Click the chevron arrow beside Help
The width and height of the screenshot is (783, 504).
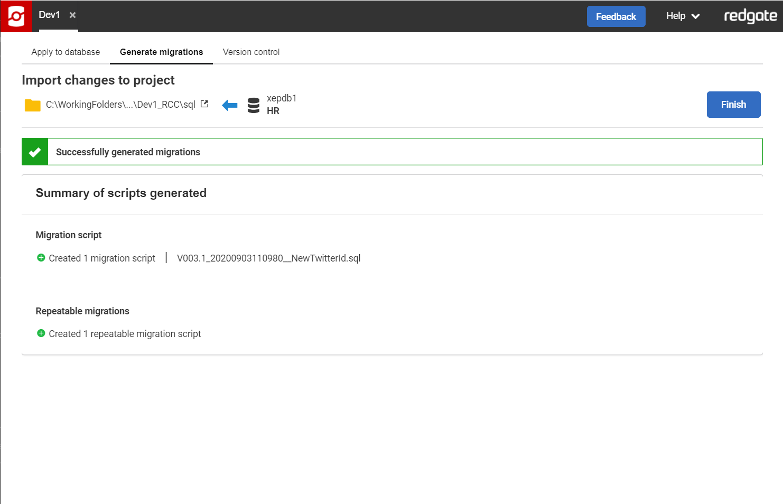coord(696,17)
